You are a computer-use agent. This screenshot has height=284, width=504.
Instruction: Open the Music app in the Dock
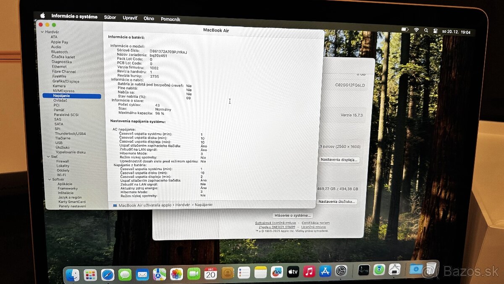coord(310,271)
